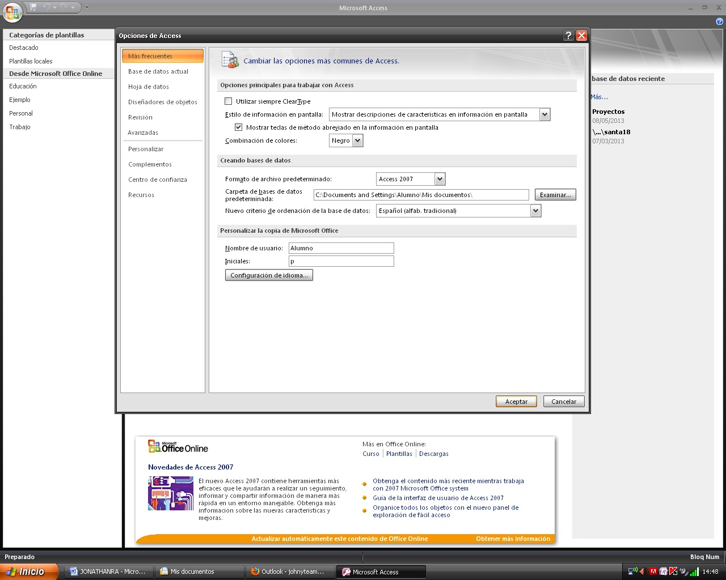This screenshot has width=726, height=580.
Task: Select Complementos category
Action: click(x=163, y=164)
